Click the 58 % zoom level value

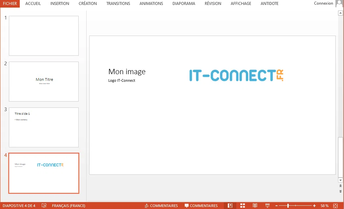pyautogui.click(x=325, y=206)
